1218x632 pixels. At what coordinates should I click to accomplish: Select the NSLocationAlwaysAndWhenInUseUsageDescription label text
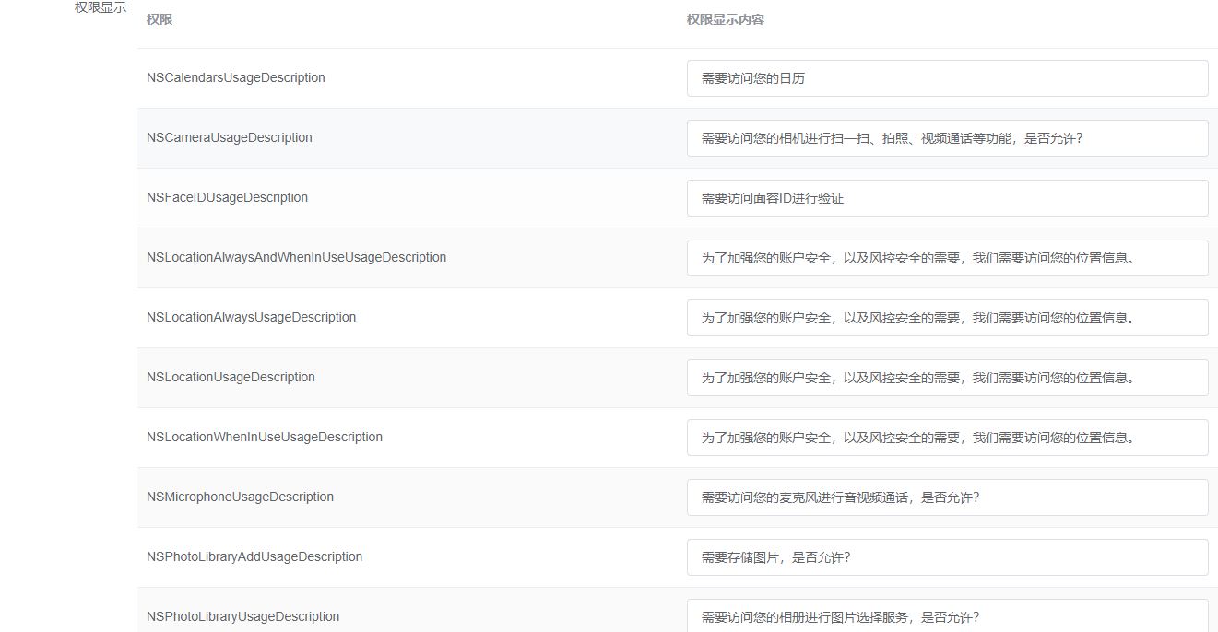coord(296,257)
